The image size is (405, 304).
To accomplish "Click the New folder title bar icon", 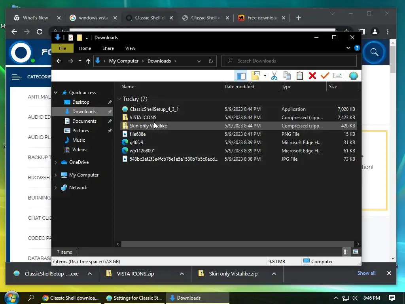I will [x=79, y=38].
